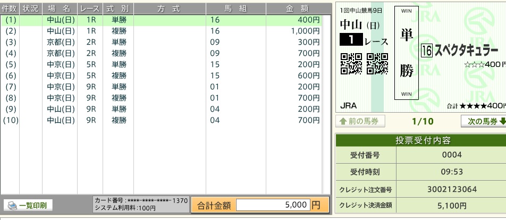Click the 場名 column header
Image resolution: width=506 pixels, height=220 pixels.
coord(60,9)
